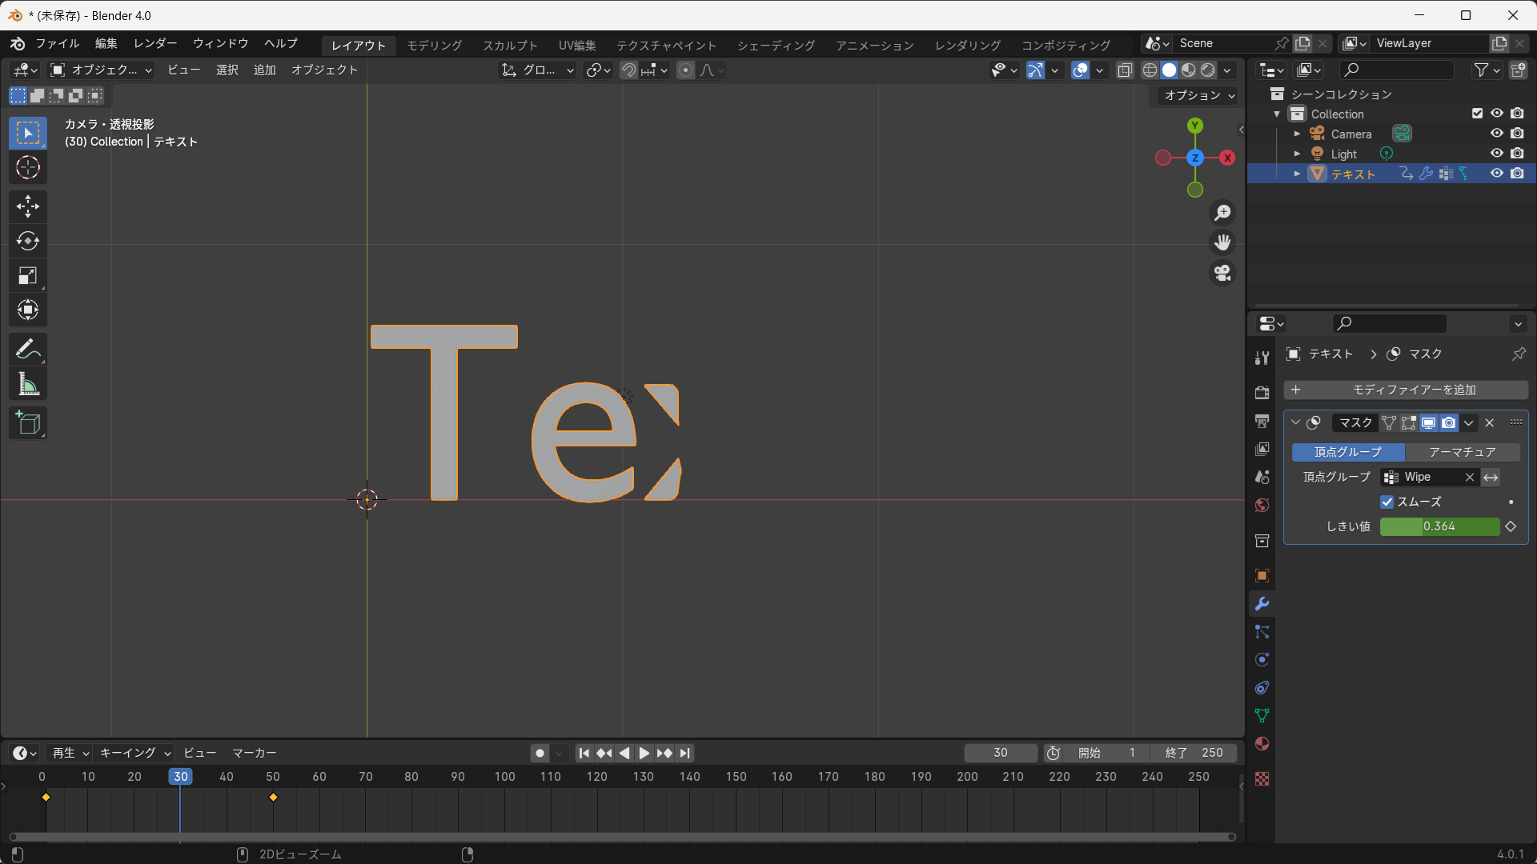Image resolution: width=1537 pixels, height=864 pixels.
Task: Click the モディファイアーを追加 button
Action: tap(1406, 390)
